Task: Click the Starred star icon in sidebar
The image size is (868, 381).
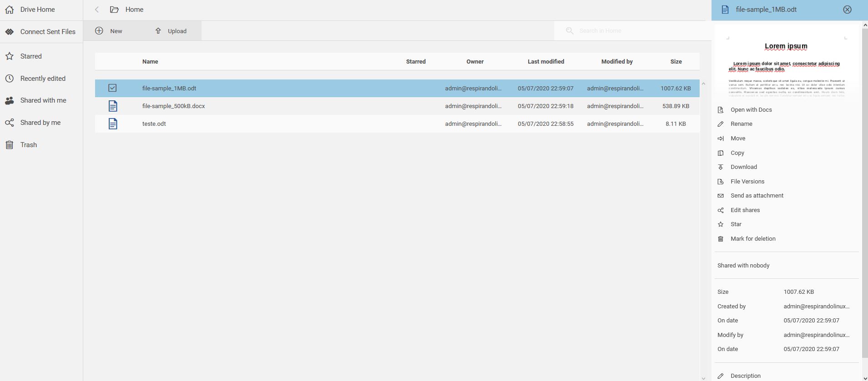Action: pyautogui.click(x=10, y=56)
